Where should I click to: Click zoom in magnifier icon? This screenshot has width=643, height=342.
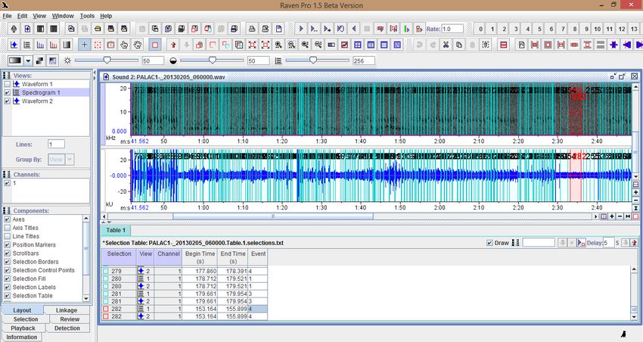(278, 45)
